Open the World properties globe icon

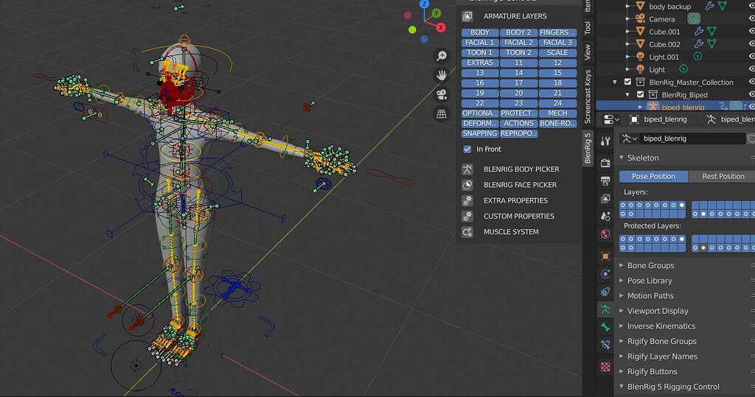tap(605, 234)
